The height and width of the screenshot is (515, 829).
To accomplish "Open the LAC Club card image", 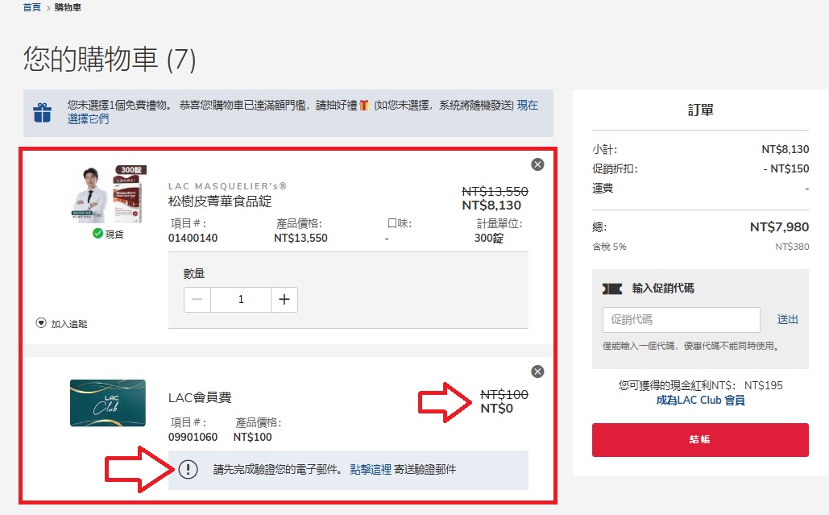I will (x=108, y=403).
